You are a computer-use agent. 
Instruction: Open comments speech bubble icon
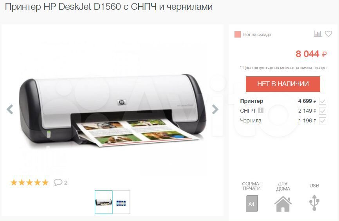pos(58,182)
